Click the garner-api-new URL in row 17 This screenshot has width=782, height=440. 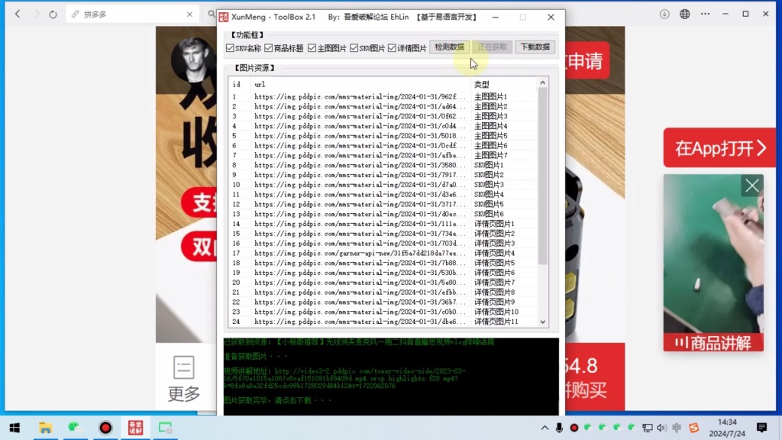[x=360, y=253]
